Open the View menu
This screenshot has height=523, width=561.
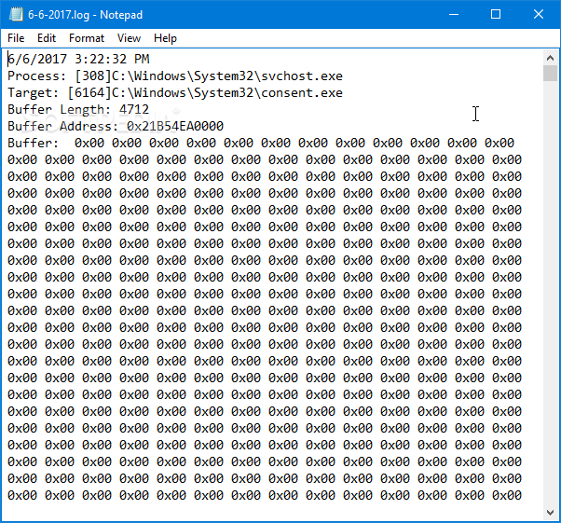pyautogui.click(x=129, y=38)
